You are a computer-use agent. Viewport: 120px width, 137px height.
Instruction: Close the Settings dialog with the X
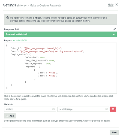(116, 4)
